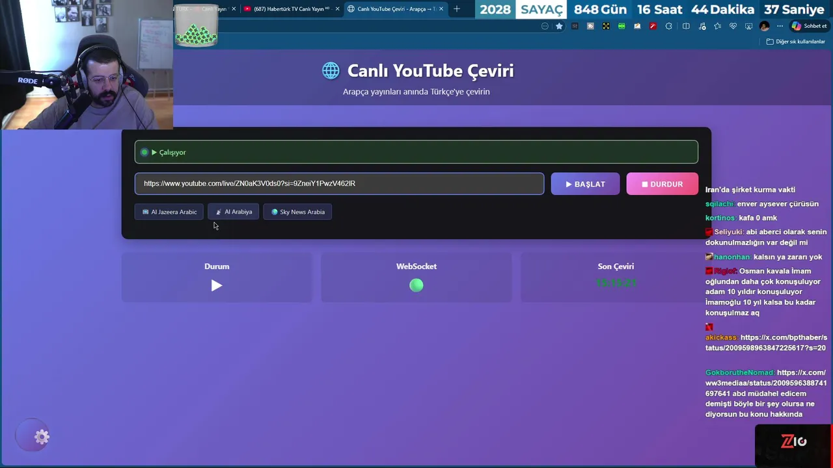Toggle split screen view icon
The height and width of the screenshot is (468, 833).
point(686,26)
